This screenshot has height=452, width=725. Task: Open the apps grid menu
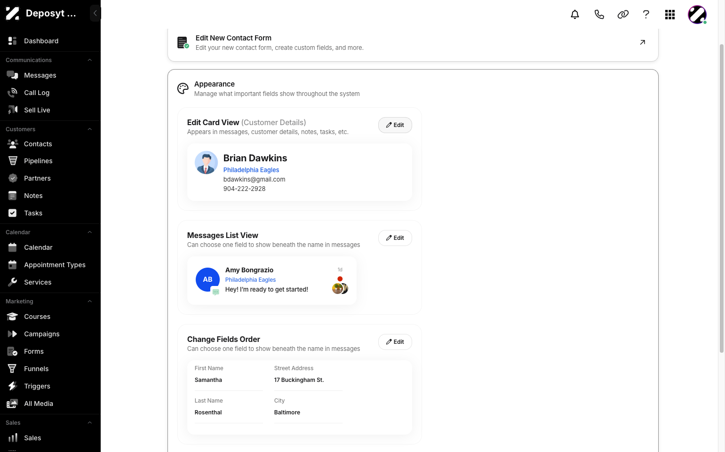pos(670,15)
